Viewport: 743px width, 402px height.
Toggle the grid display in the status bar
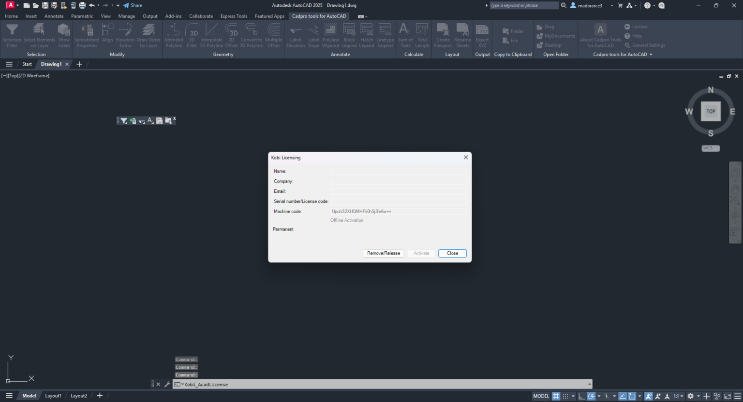point(556,396)
